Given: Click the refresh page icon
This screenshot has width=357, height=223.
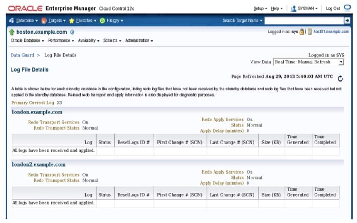Looking at the screenshot, I should coord(340,78).
